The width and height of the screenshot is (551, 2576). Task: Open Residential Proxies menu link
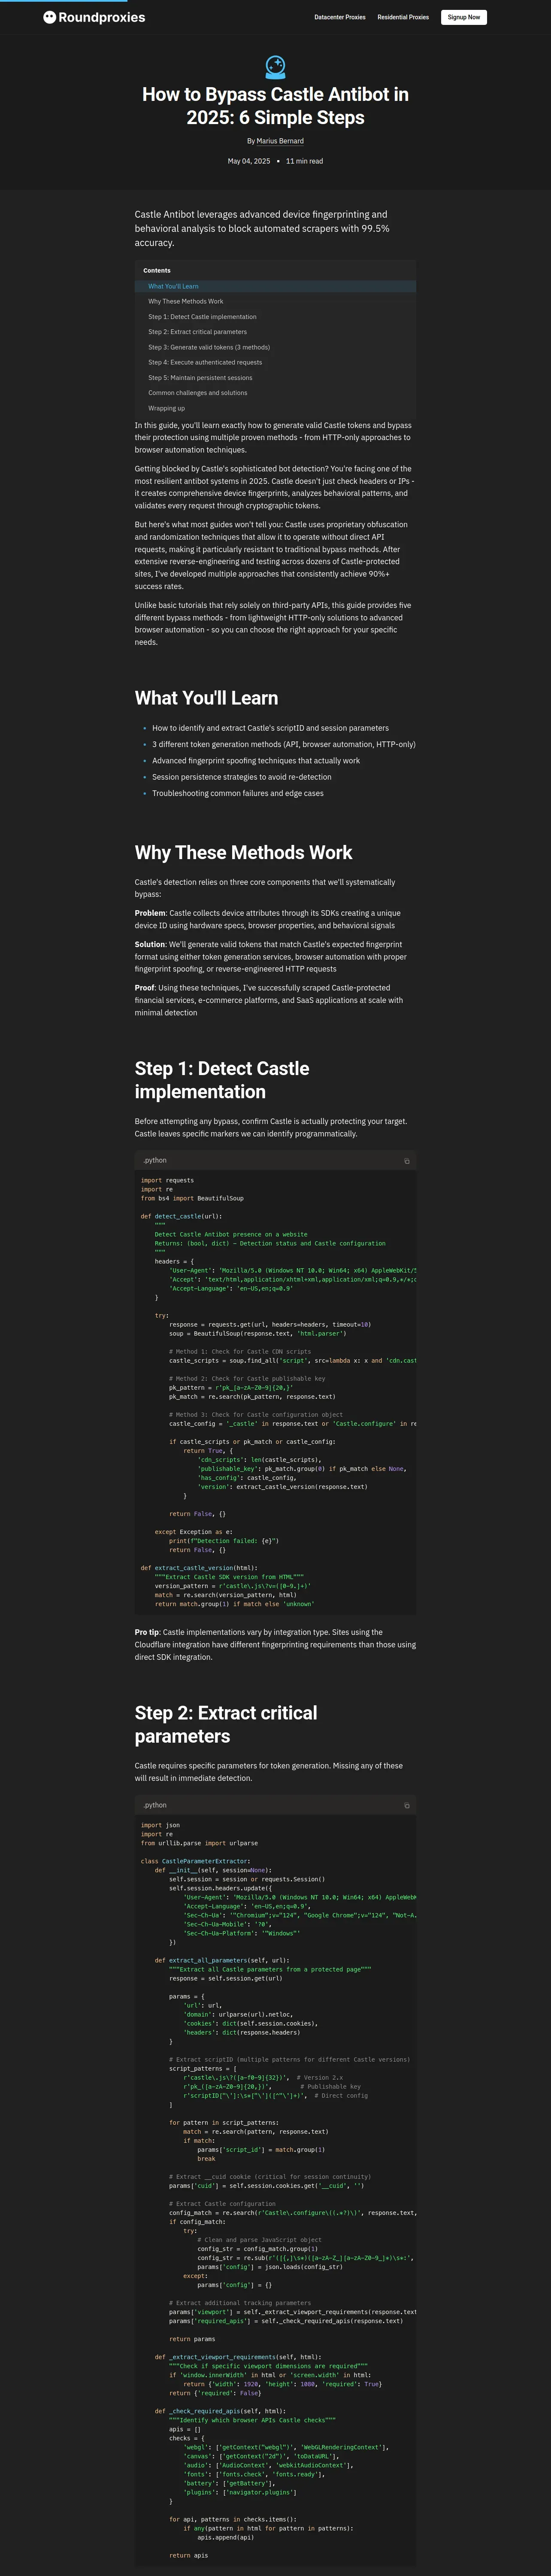tap(403, 17)
